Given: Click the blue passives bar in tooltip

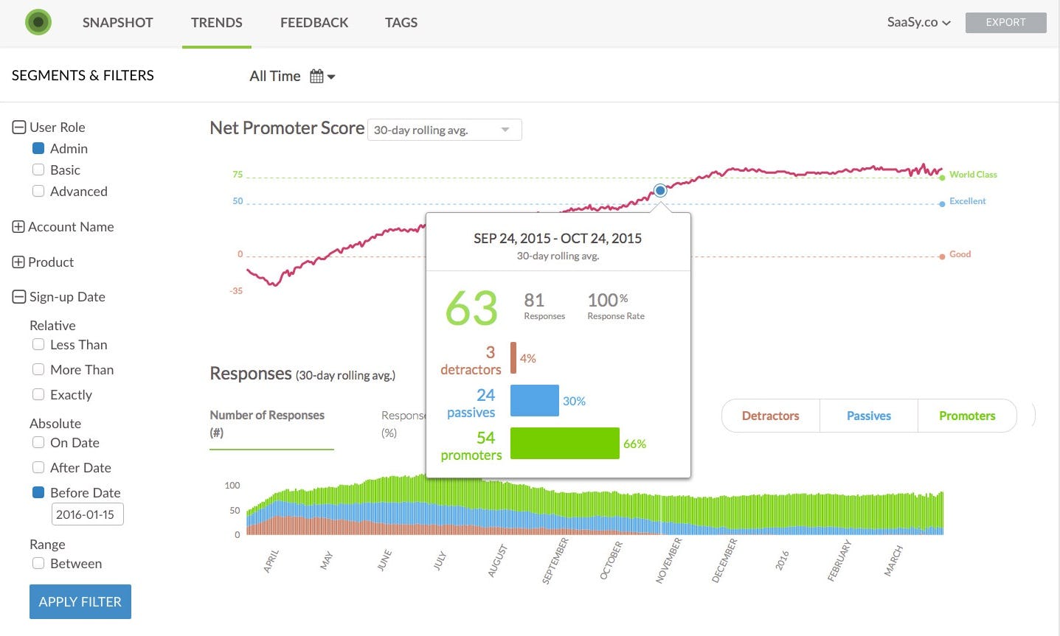Looking at the screenshot, I should (x=535, y=401).
